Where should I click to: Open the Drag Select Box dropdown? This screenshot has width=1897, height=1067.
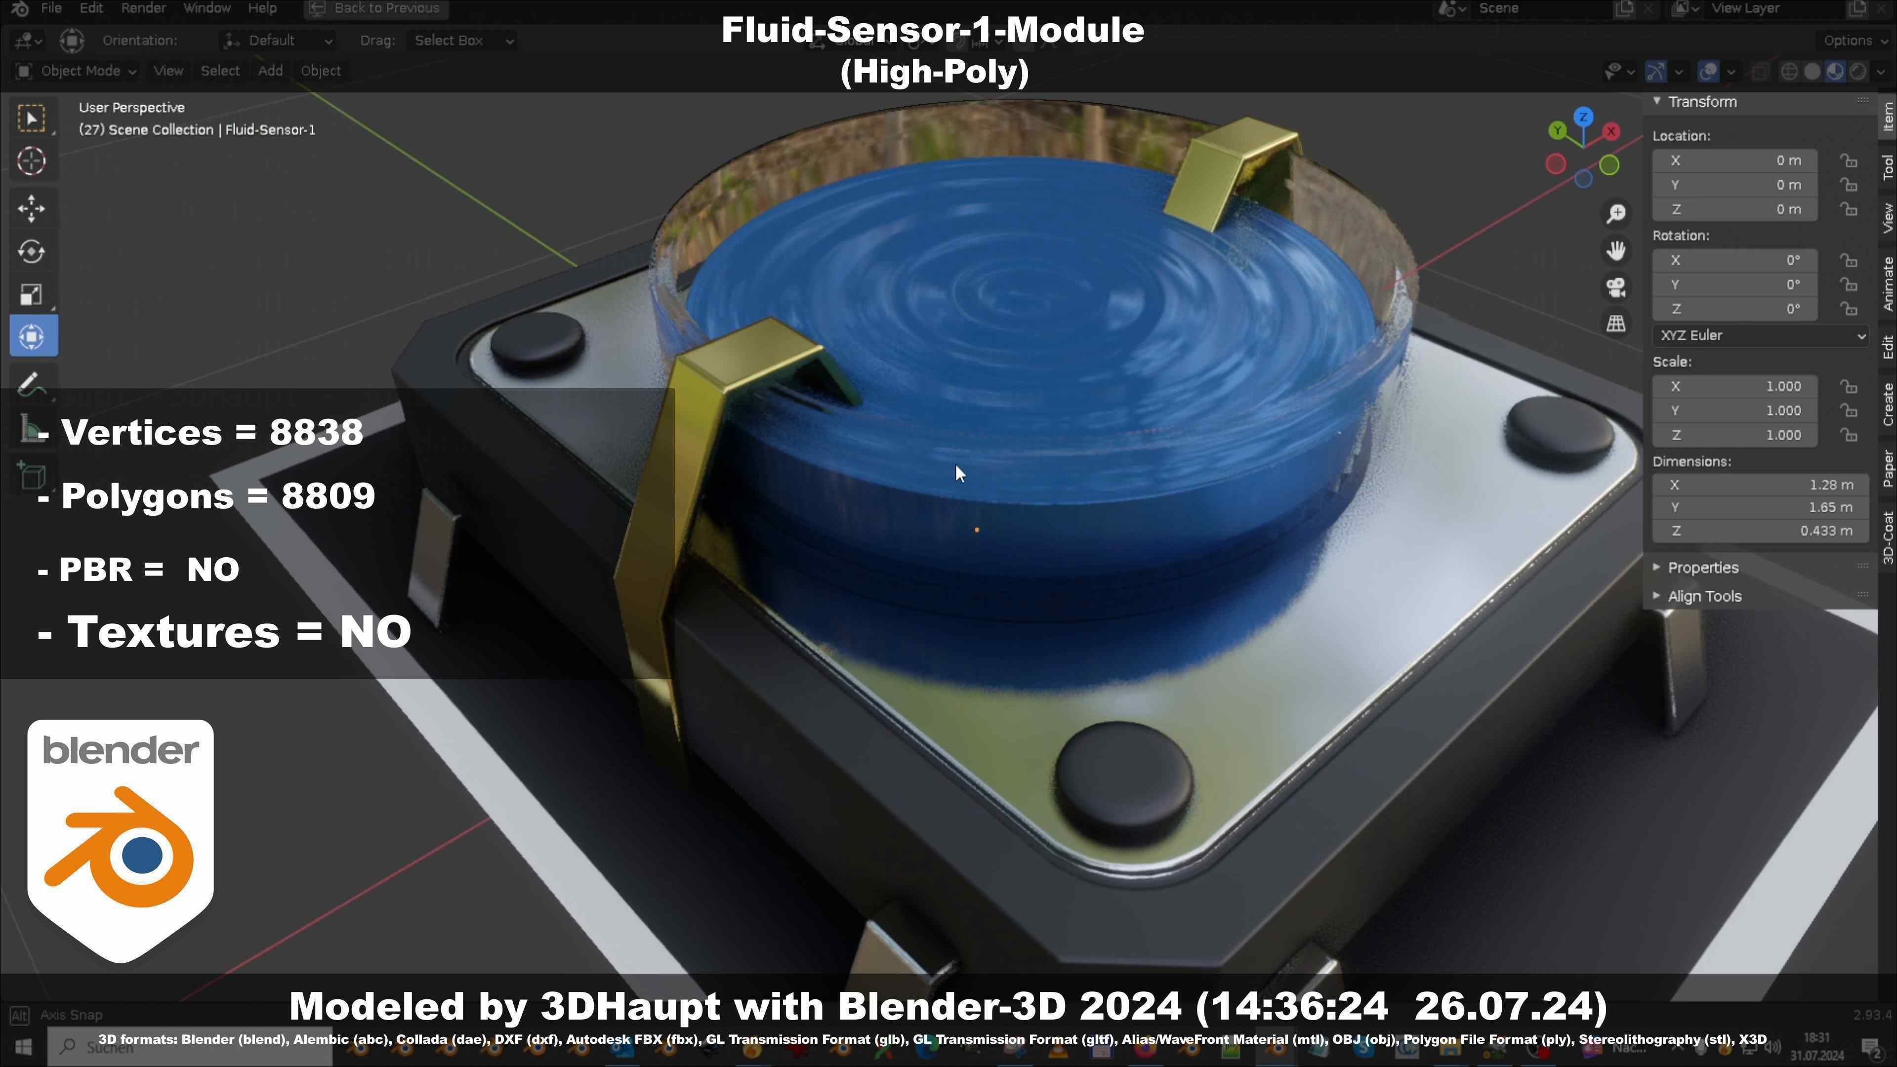461,41
